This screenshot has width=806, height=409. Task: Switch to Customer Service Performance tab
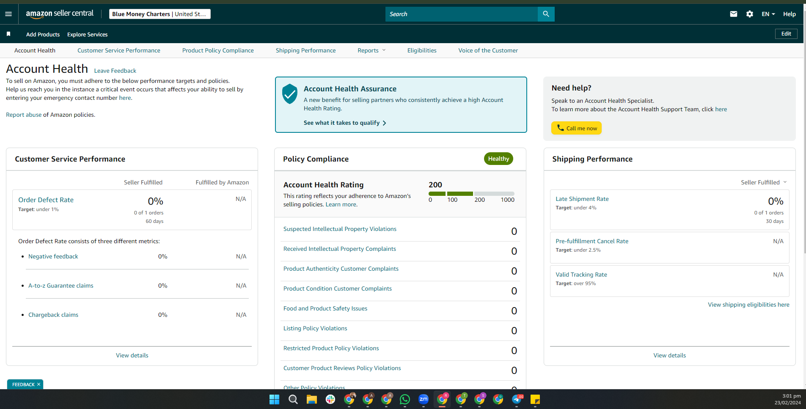pyautogui.click(x=119, y=50)
